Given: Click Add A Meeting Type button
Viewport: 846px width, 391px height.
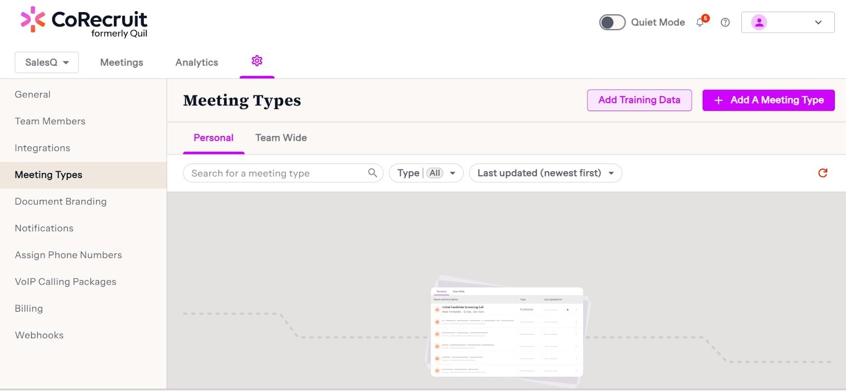Looking at the screenshot, I should coord(768,100).
